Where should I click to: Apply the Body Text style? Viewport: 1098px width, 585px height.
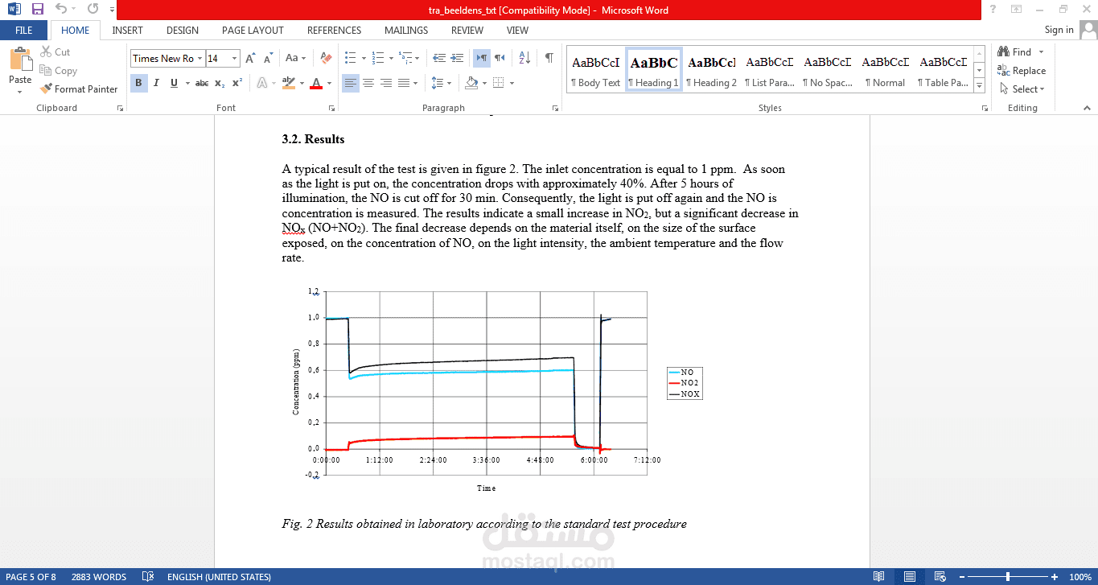tap(595, 70)
